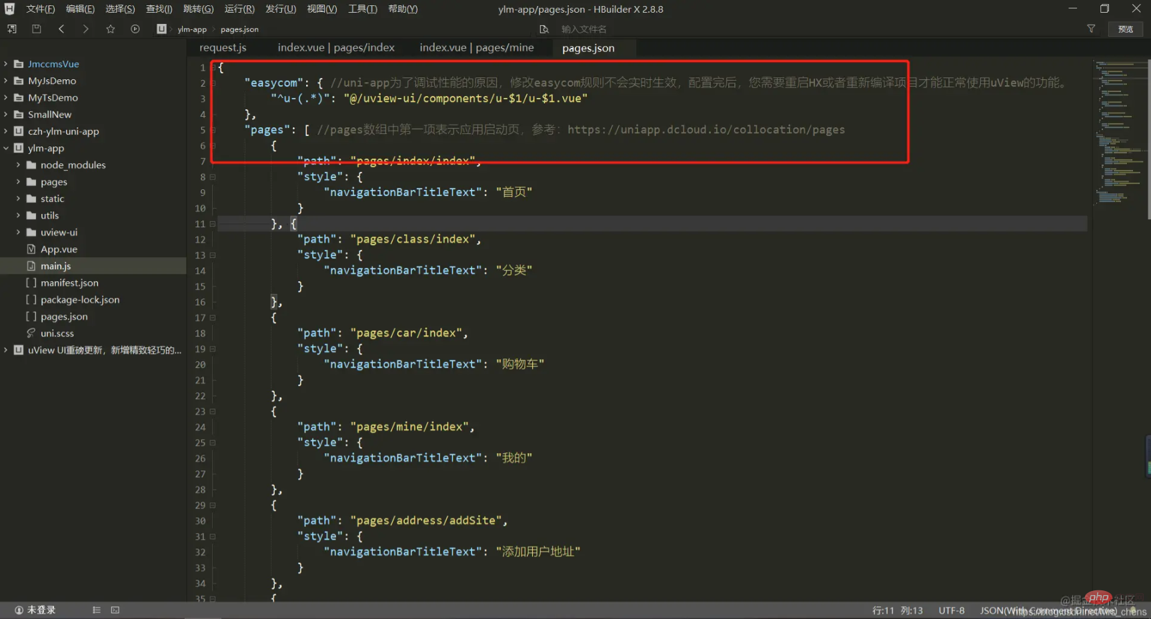Click the uni.scss file icon
1151x619 pixels.
(x=31, y=332)
